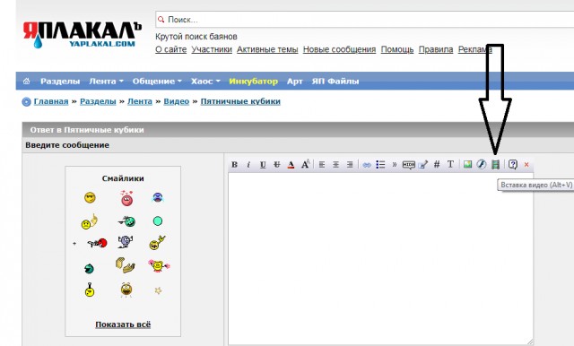Insert the sunglasses smiley
The image size is (574, 346).
tap(90, 198)
